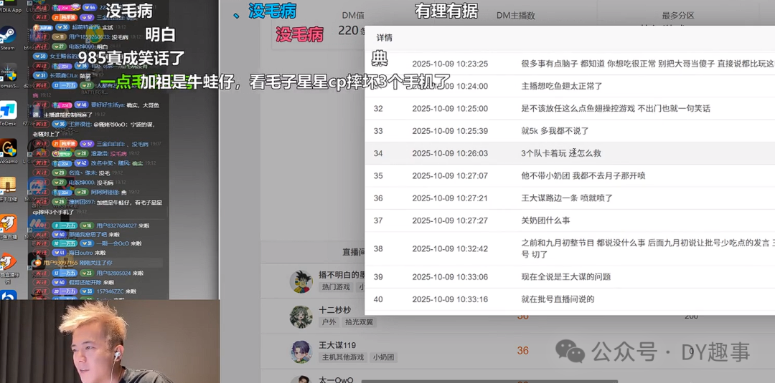
Task: Click the timestamp 2025-10-09 10:32:42
Action: pyautogui.click(x=450, y=248)
